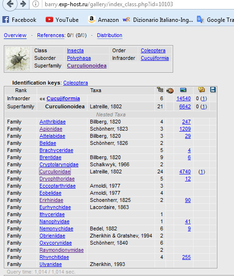234x276 pixels.
Task: Open the Facebook bookmark
Action: [x=19, y=20]
